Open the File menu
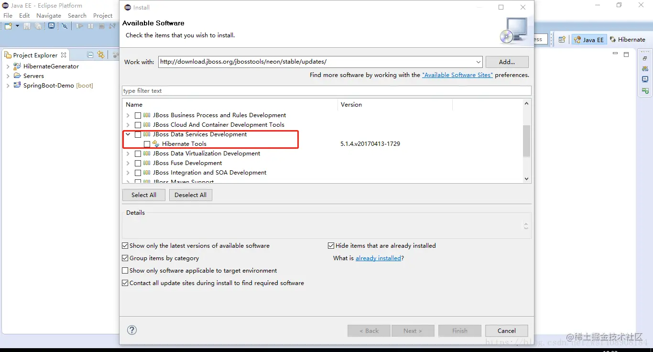Image resolution: width=653 pixels, height=352 pixels. point(8,15)
